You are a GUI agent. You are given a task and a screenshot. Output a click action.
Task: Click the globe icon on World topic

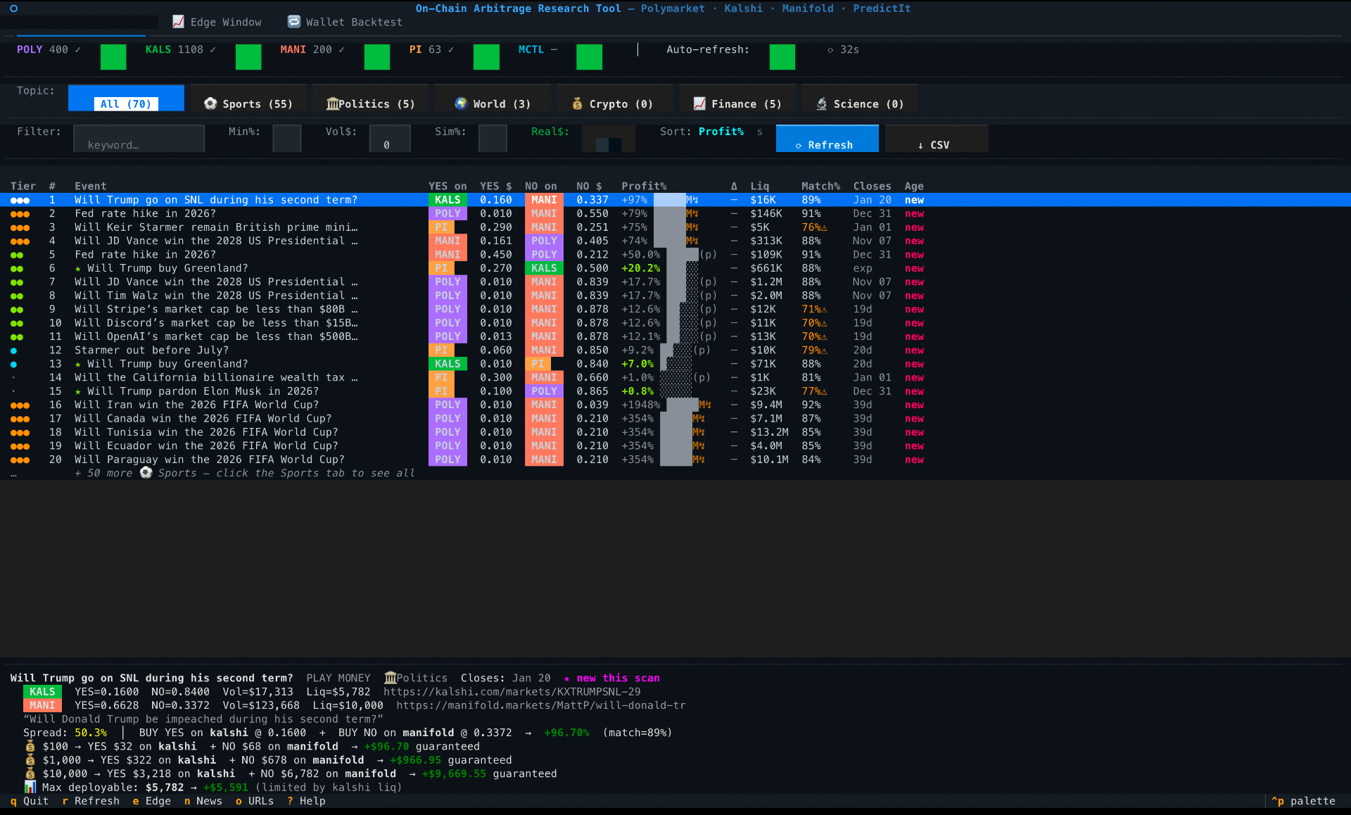click(x=461, y=103)
